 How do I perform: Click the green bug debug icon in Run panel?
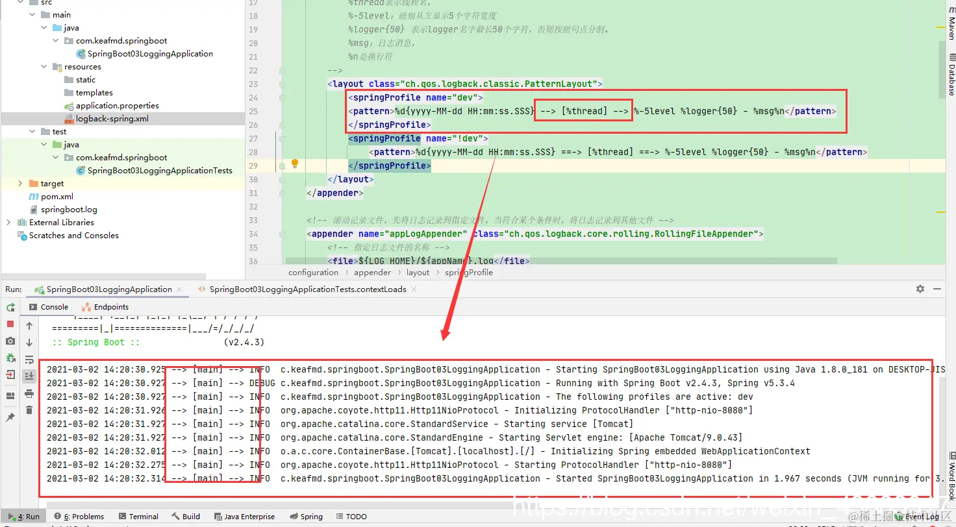pyautogui.click(x=10, y=358)
